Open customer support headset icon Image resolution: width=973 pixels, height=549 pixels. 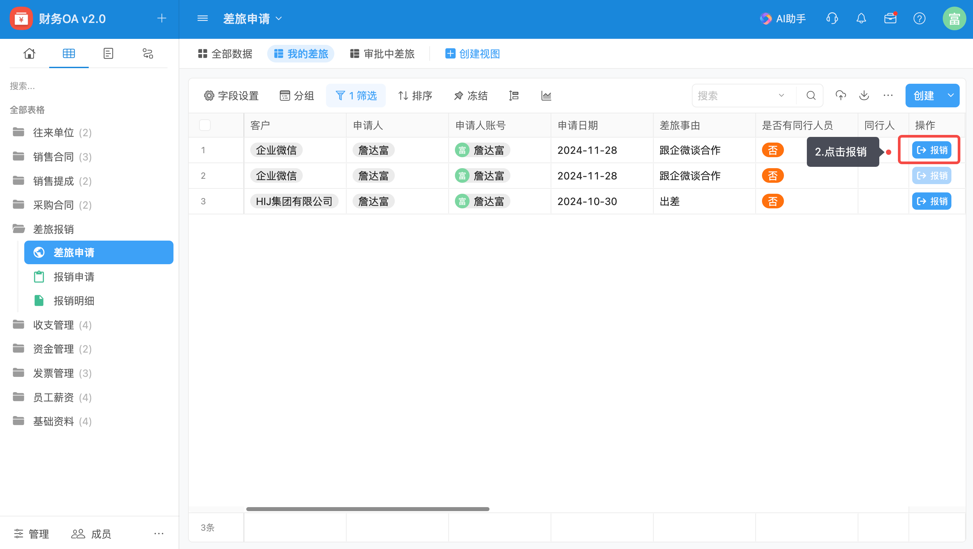tap(832, 18)
